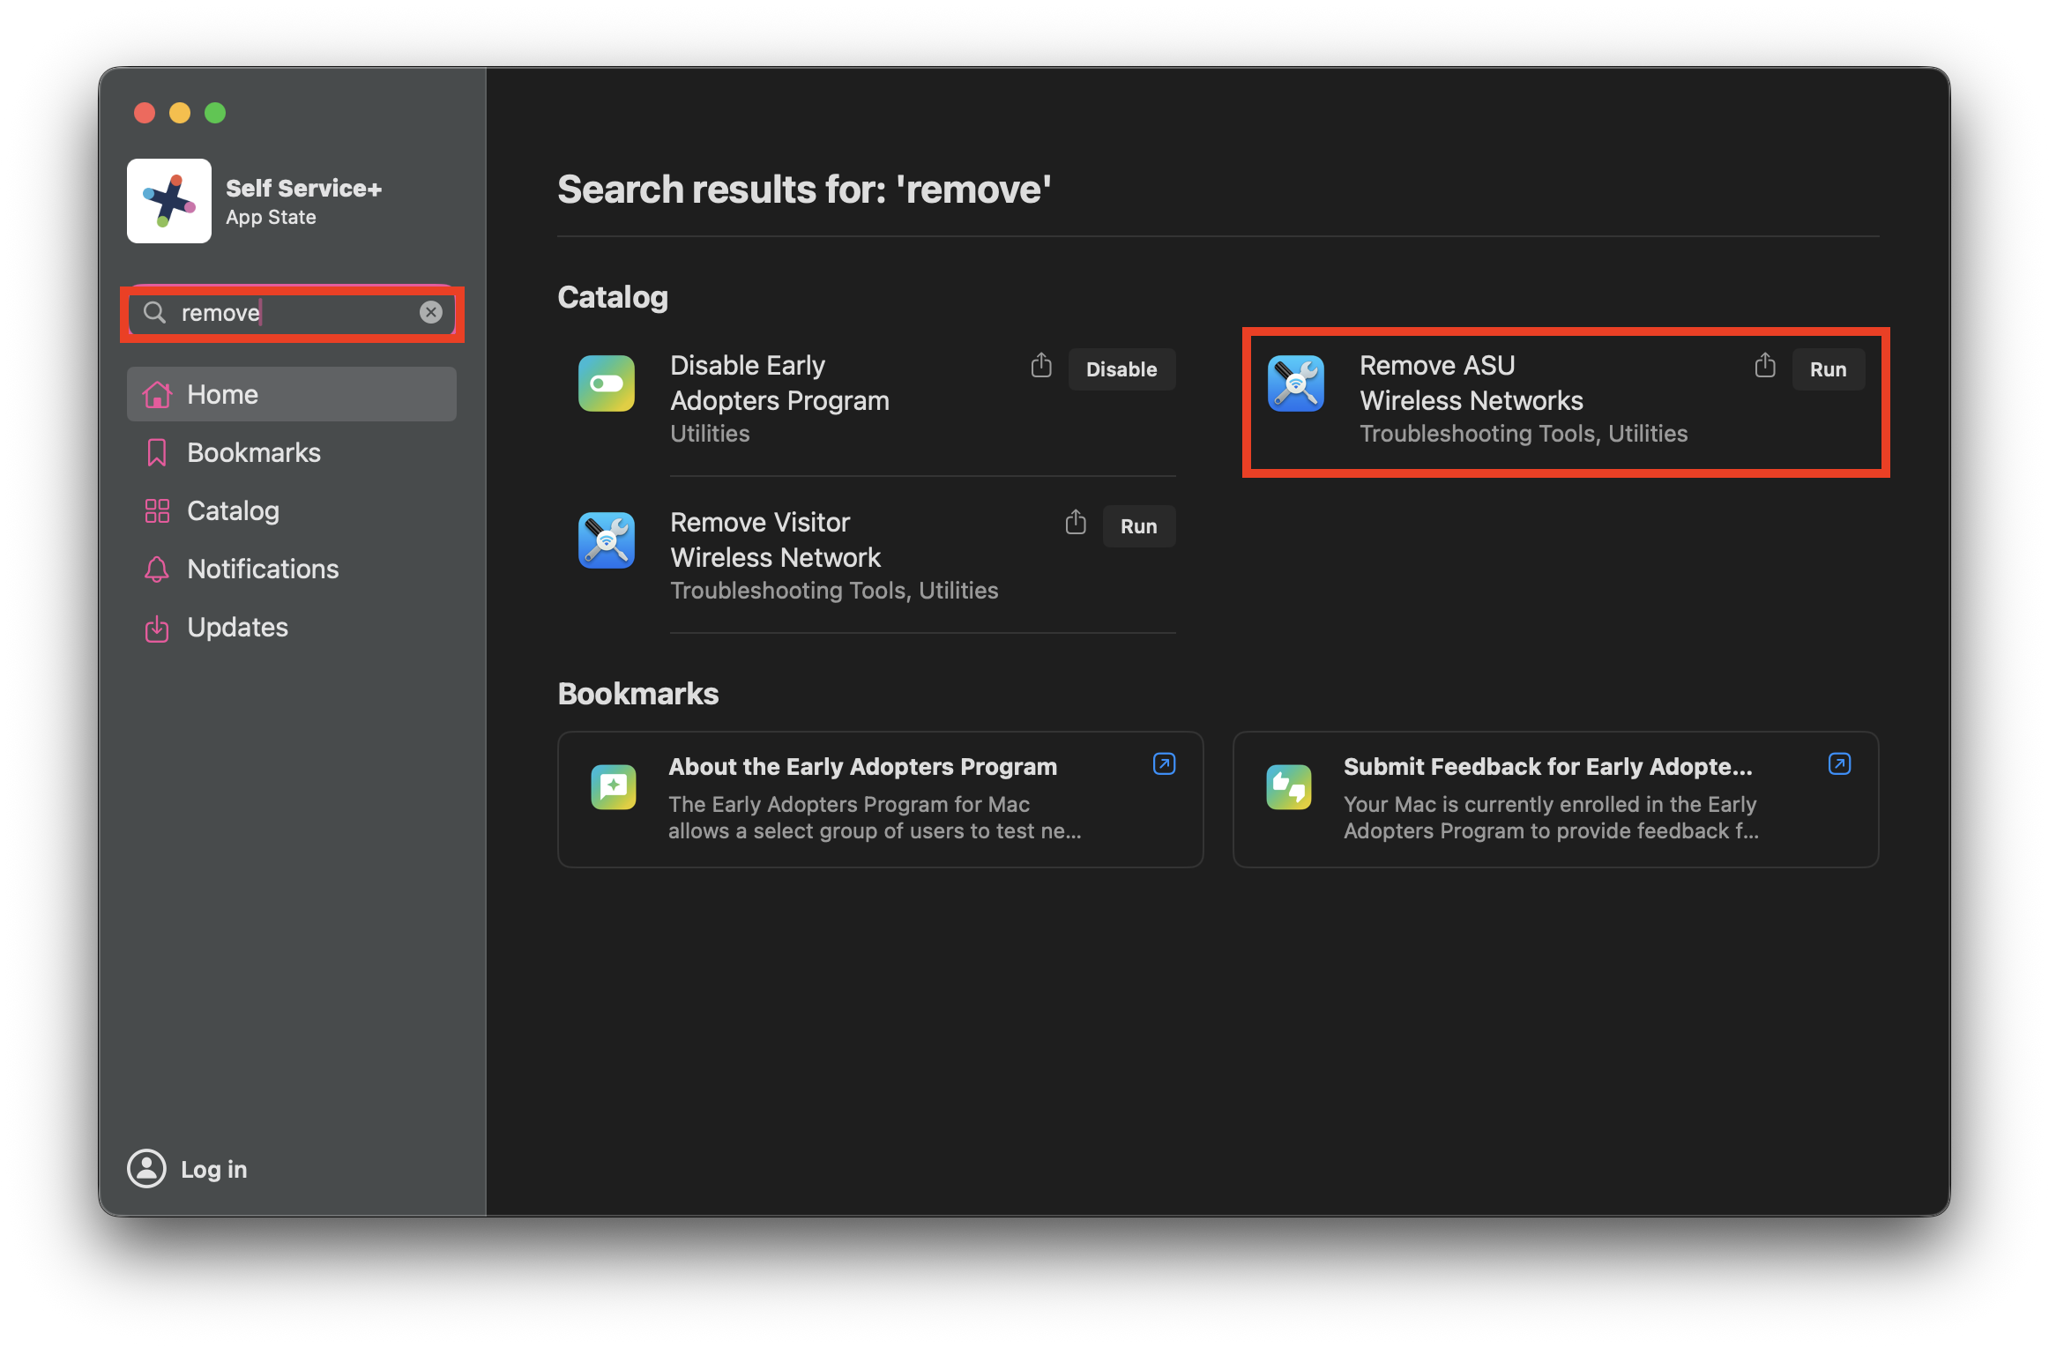
Task: Run Remove Visitor Wireless Network
Action: (1138, 526)
